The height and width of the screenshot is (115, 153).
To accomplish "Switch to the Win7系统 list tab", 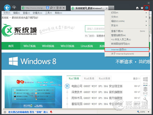I will (74, 79).
